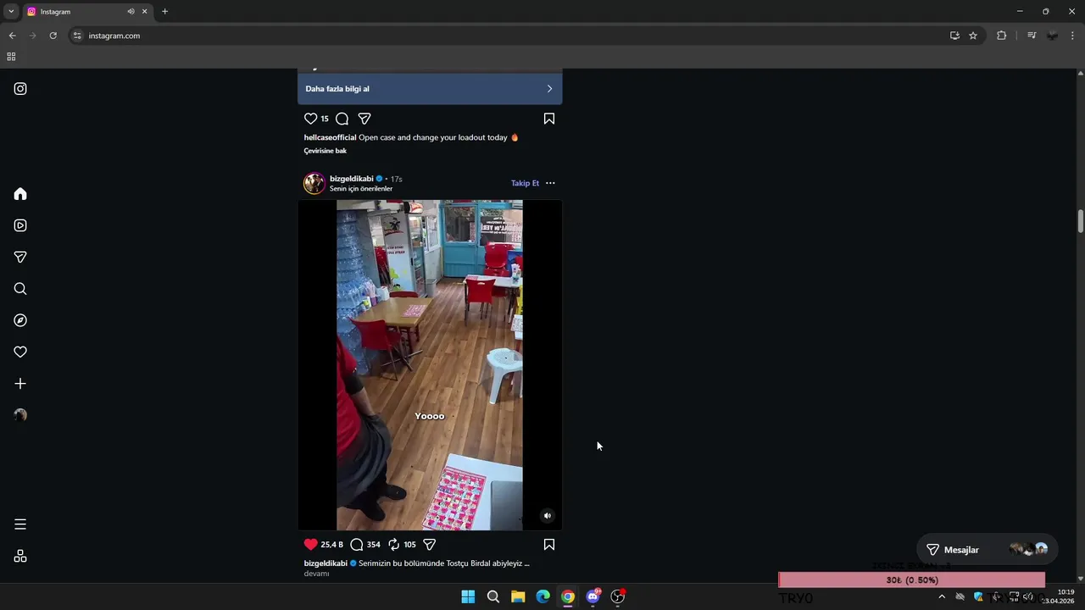Image resolution: width=1085 pixels, height=610 pixels.
Task: Open the browser Extensions puzzle icon
Action: (x=1001, y=36)
